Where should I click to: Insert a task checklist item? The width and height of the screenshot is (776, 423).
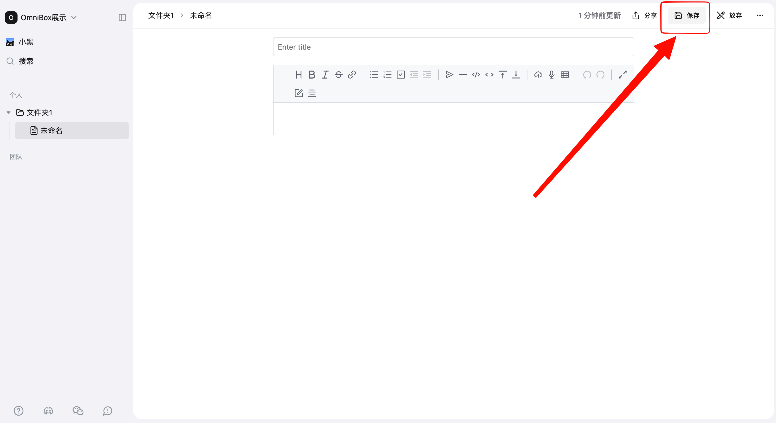point(400,74)
